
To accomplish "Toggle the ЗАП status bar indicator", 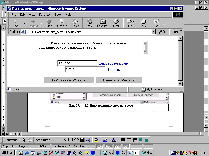I will 100,146.
